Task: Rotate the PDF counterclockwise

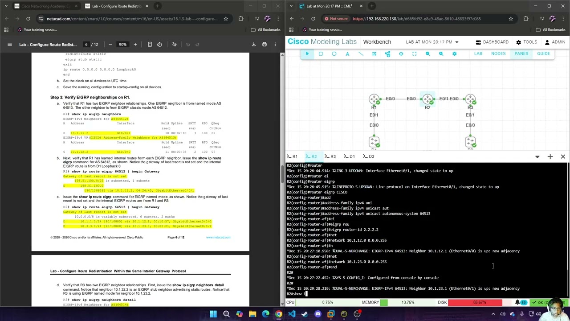Action: (x=159, y=44)
